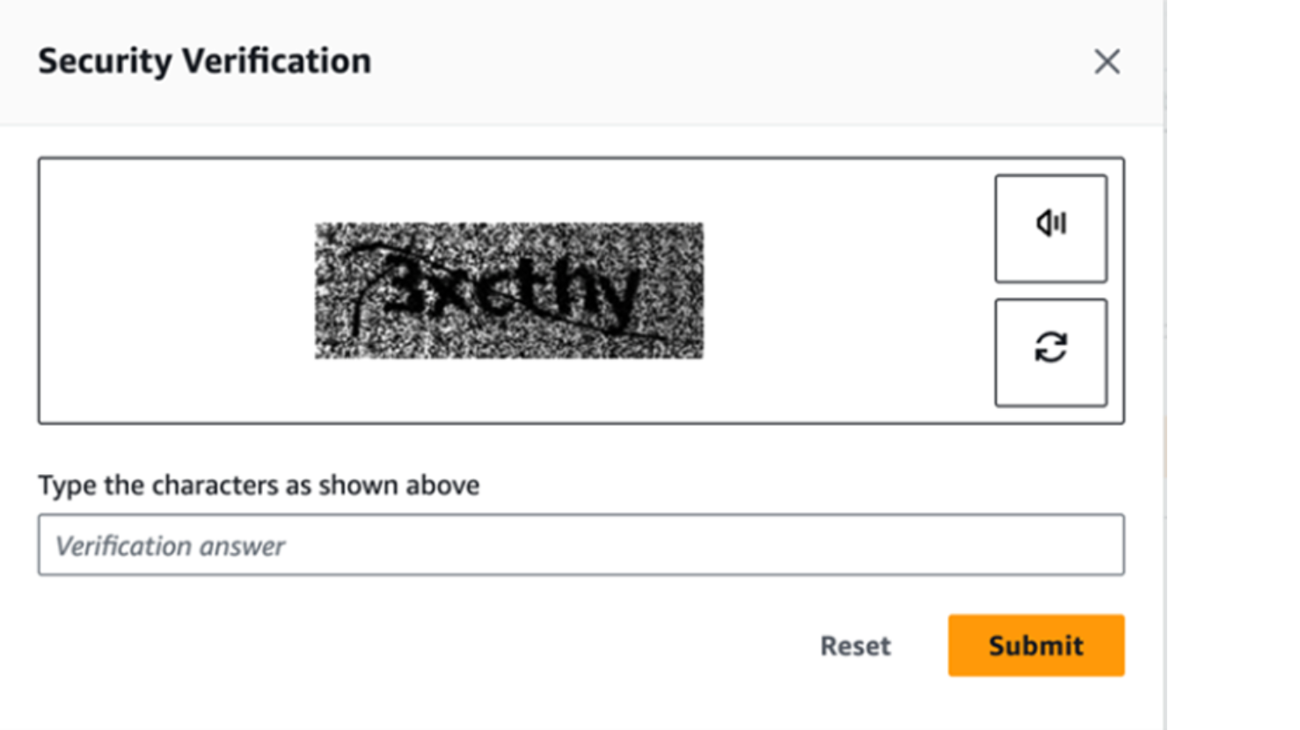Image resolution: width=1300 pixels, height=730 pixels.
Task: Click the speaker button beside the captcha
Action: click(x=1050, y=229)
